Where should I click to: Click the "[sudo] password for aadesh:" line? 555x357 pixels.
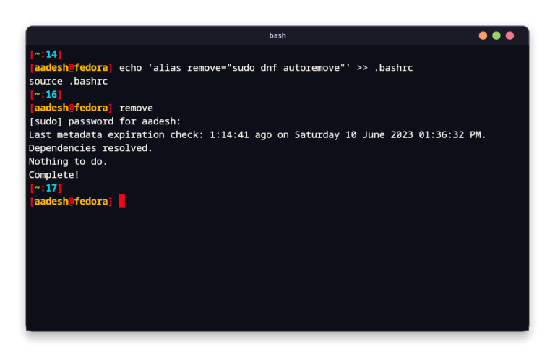pos(105,121)
